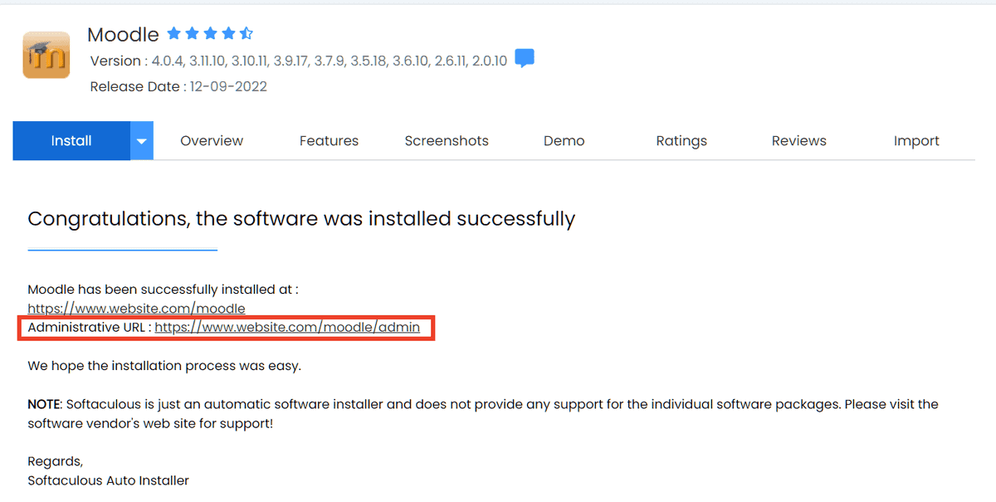Viewport: 996px width, 502px height.
Task: Open the Overview tab
Action: tap(212, 141)
